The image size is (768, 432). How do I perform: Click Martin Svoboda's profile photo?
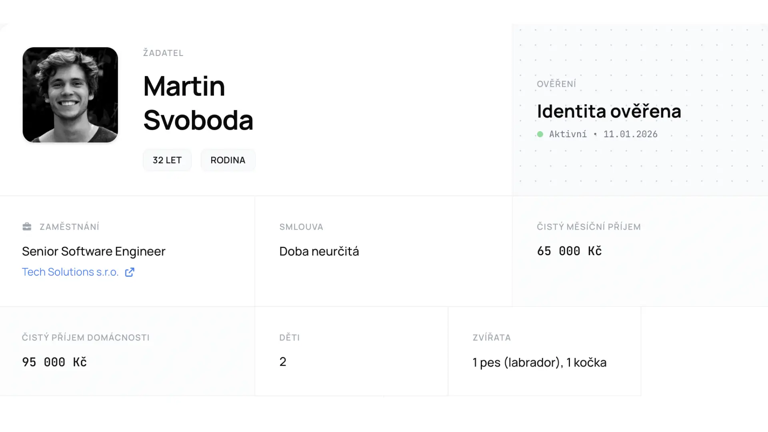70,95
